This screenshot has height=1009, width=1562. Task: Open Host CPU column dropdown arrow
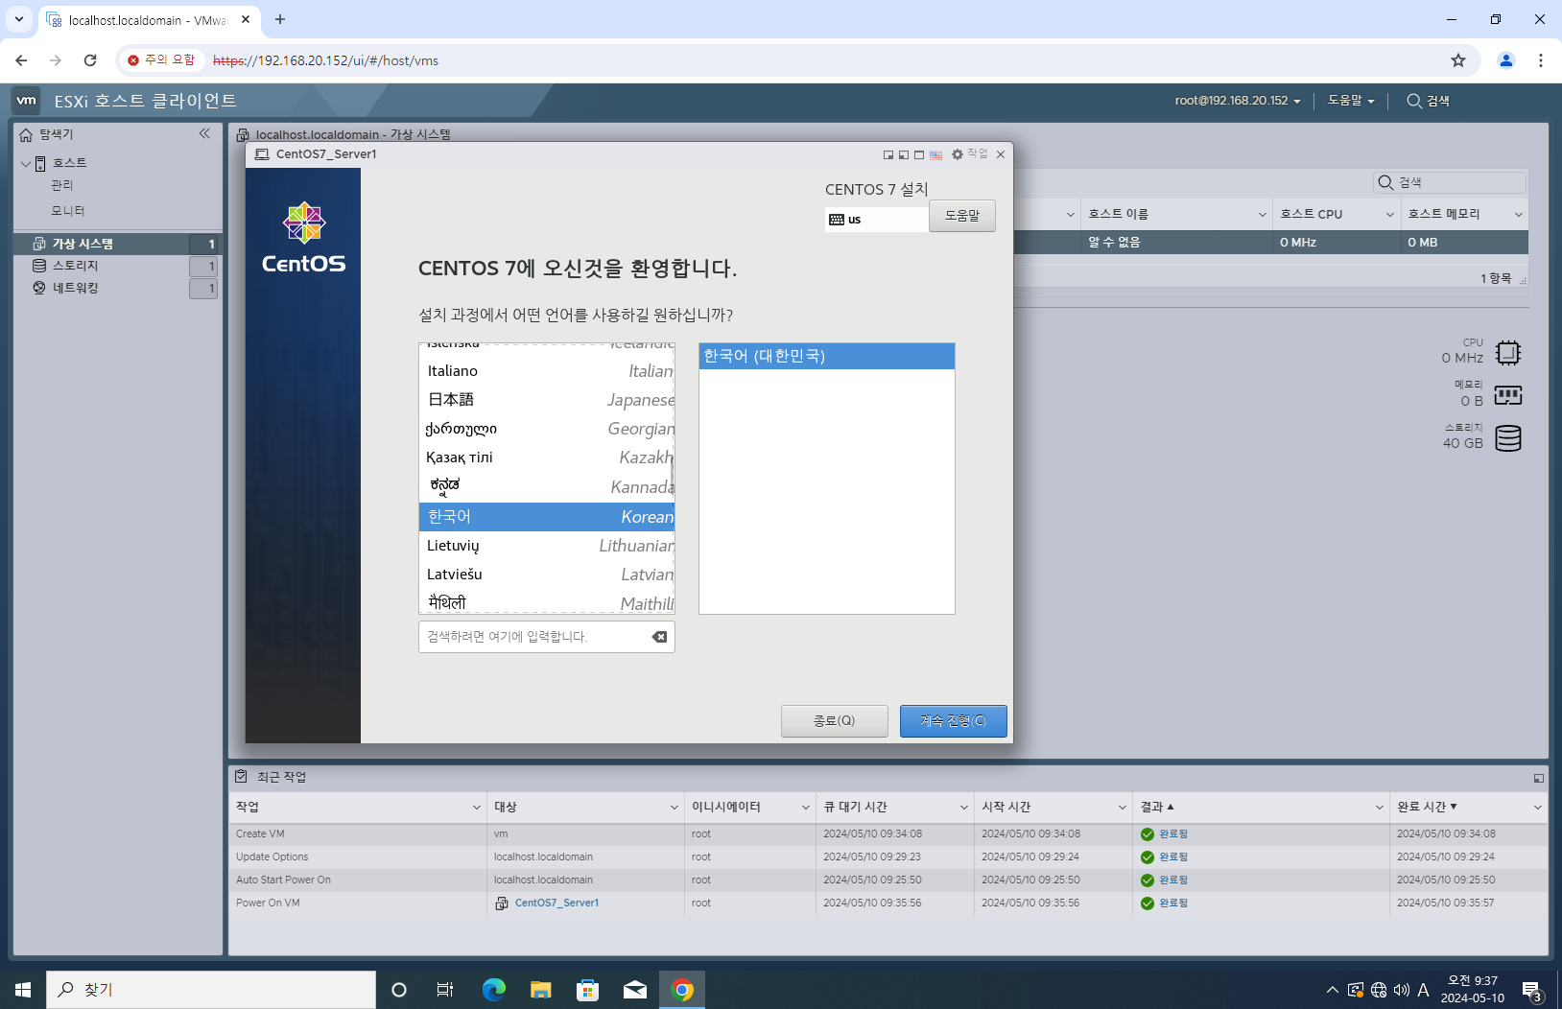click(1390, 215)
